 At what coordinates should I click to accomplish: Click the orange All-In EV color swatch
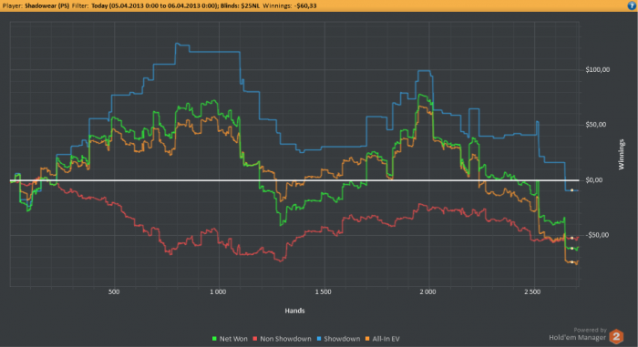367,339
